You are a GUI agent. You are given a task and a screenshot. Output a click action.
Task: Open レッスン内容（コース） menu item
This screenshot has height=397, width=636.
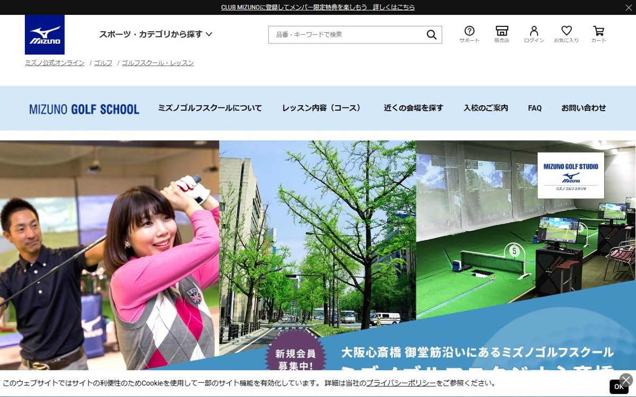[323, 108]
